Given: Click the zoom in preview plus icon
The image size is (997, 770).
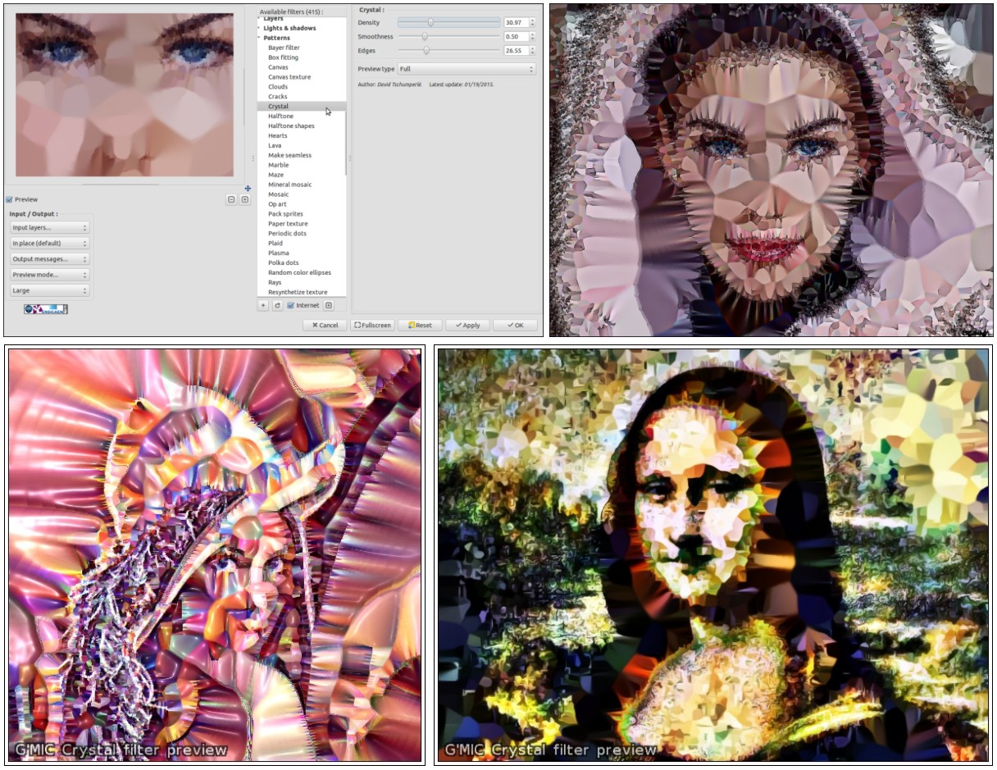Looking at the screenshot, I should [x=244, y=199].
